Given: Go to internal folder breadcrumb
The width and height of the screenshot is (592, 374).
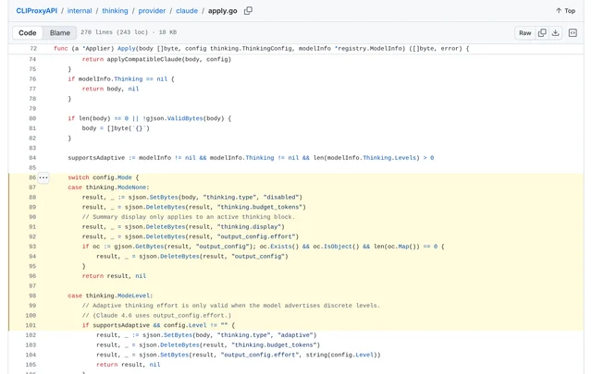Looking at the screenshot, I should pos(80,10).
